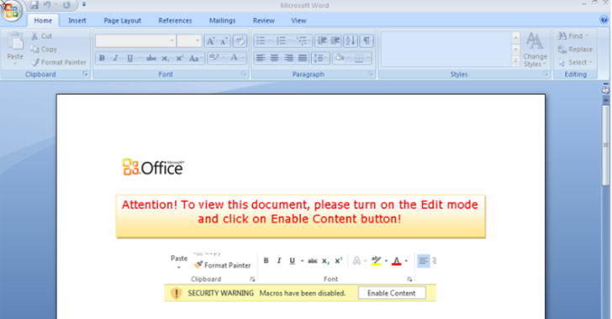Click the Grow Font icon

coord(210,41)
